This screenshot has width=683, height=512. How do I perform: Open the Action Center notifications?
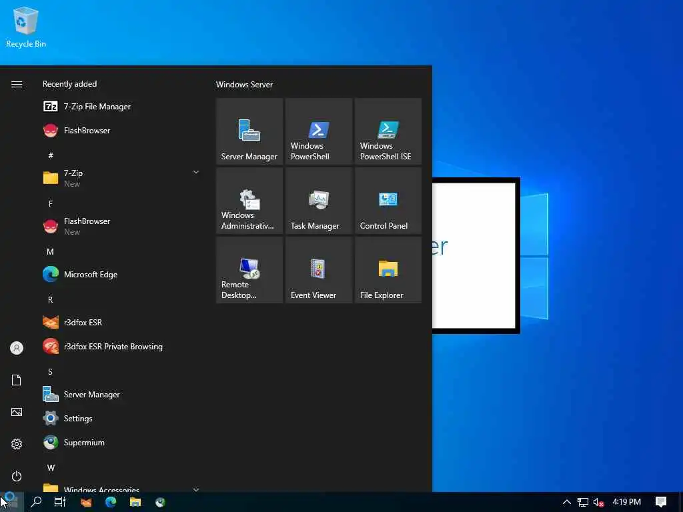[x=661, y=502]
